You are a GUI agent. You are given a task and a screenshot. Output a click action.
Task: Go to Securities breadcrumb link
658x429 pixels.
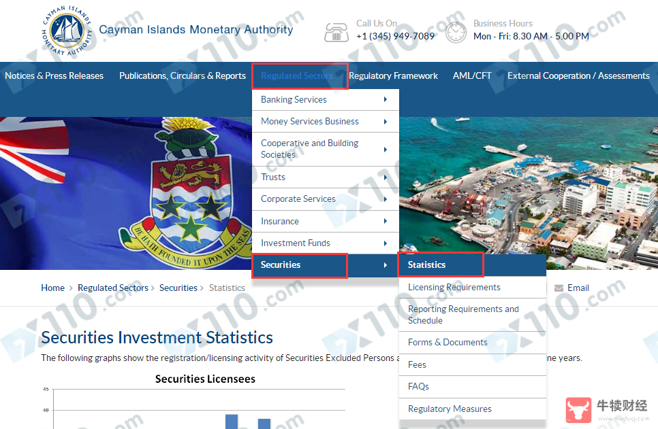pos(178,288)
